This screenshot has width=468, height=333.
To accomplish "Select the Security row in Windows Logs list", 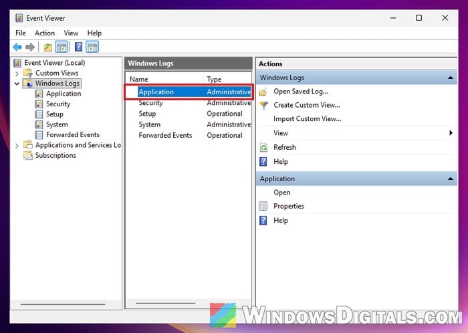I will pyautogui.click(x=189, y=103).
